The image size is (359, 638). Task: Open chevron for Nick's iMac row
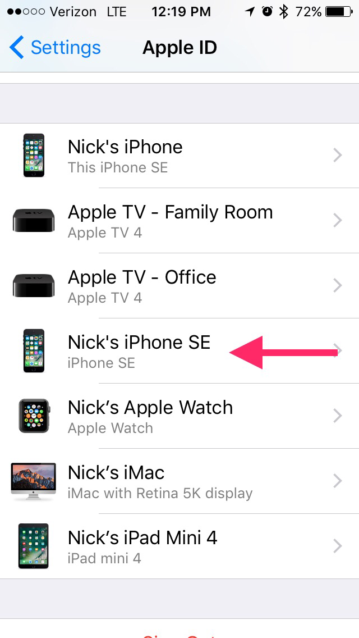pos(338,481)
